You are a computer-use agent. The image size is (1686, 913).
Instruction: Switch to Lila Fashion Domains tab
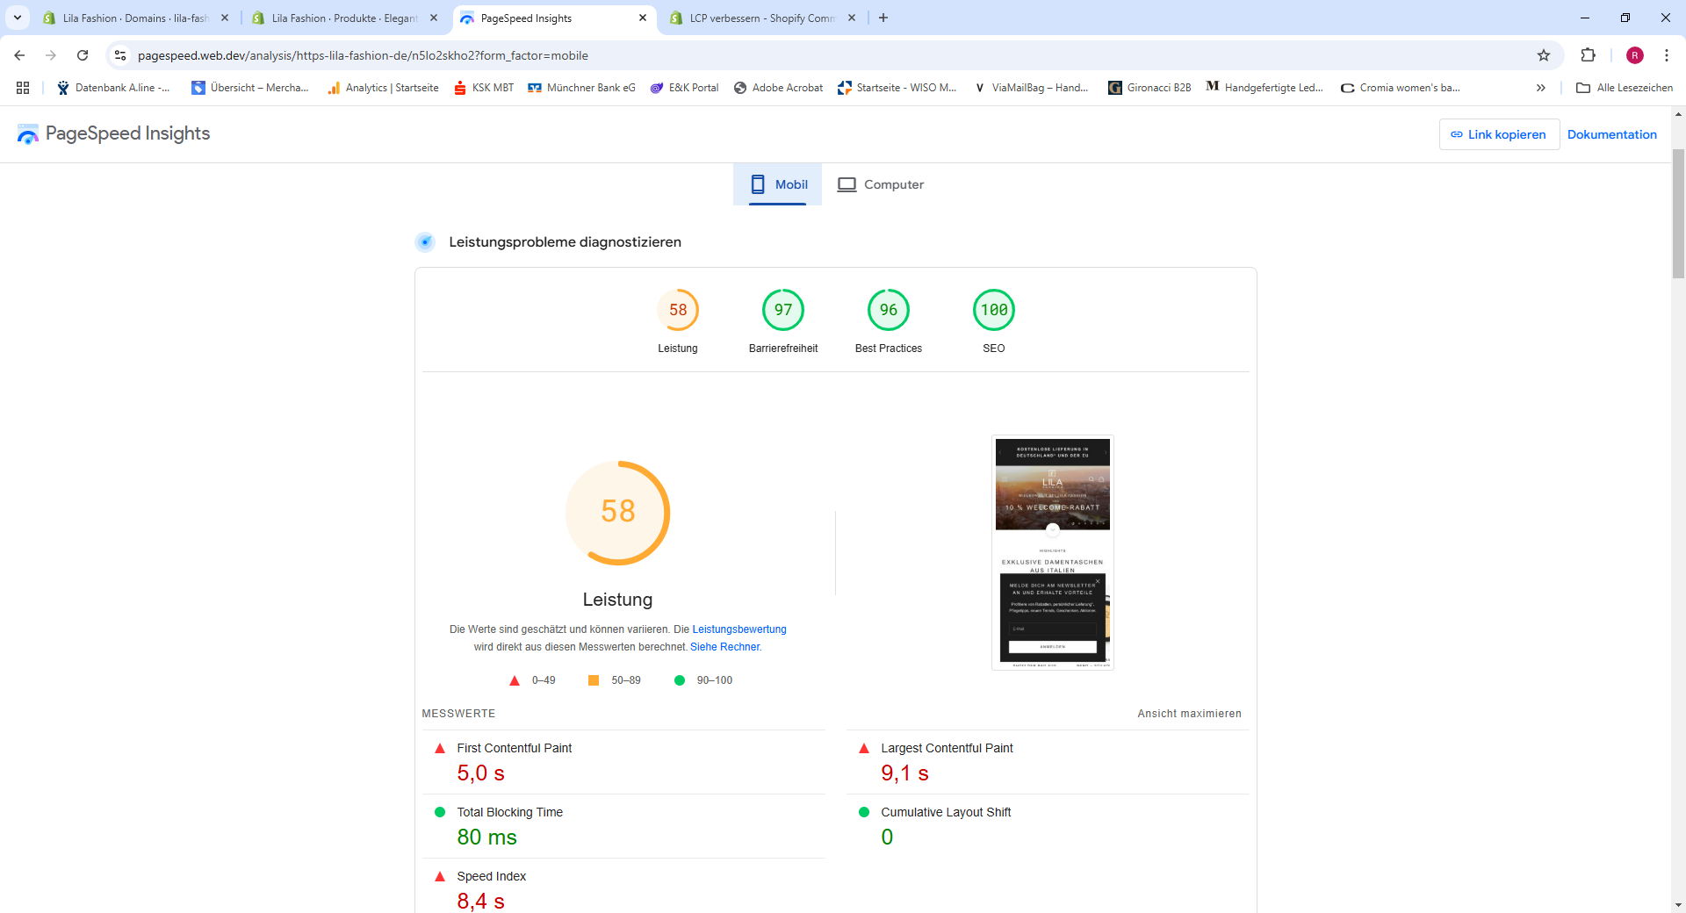[136, 18]
